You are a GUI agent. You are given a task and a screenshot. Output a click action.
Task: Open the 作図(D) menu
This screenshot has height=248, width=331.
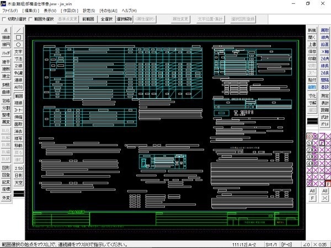point(70,10)
